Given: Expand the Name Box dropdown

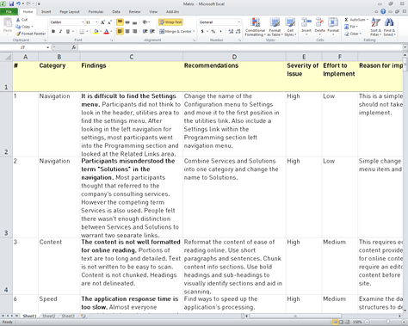Looking at the screenshot, I should [x=47, y=47].
